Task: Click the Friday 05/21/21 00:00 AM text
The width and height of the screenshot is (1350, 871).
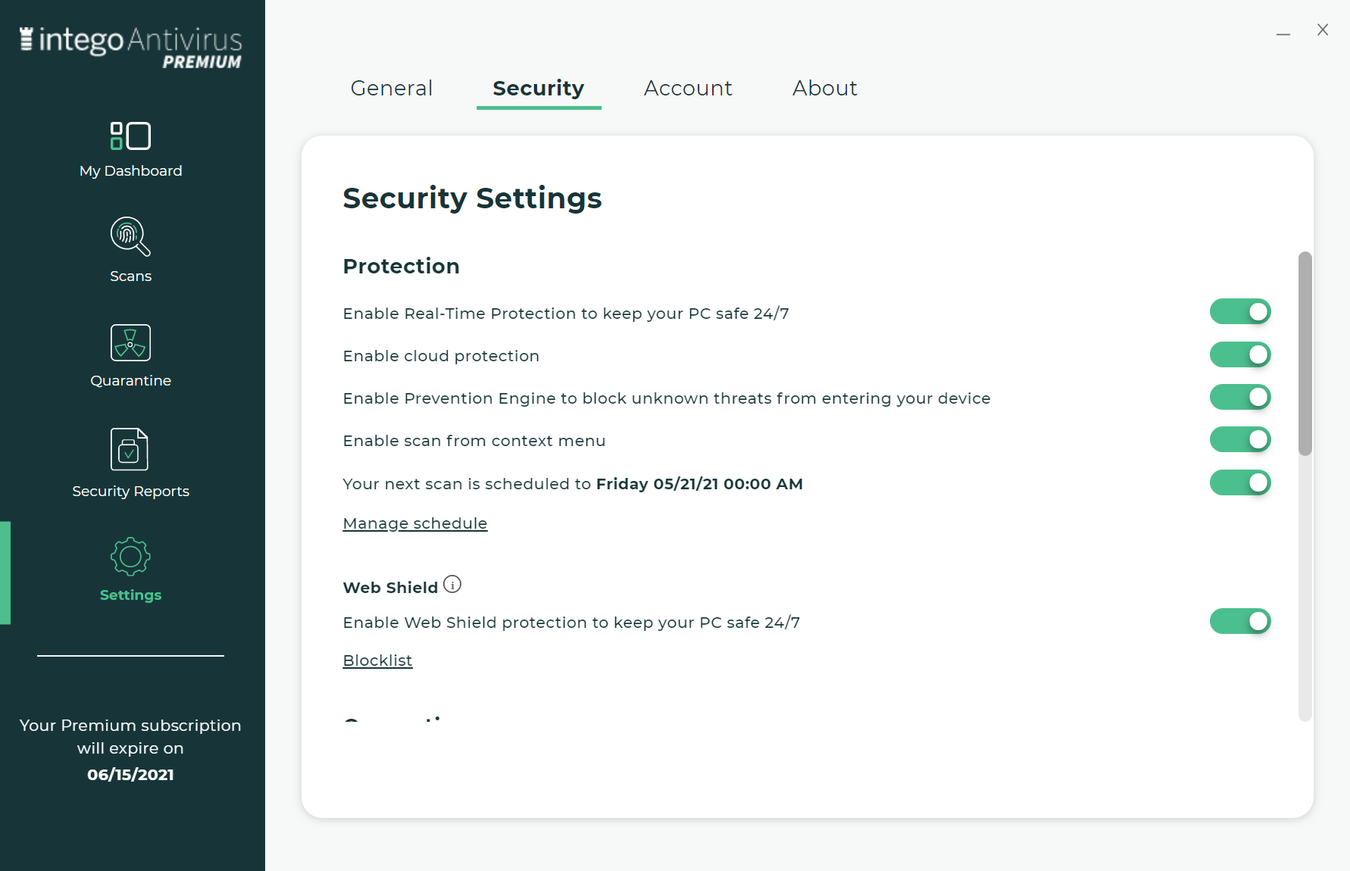Action: pyautogui.click(x=699, y=484)
